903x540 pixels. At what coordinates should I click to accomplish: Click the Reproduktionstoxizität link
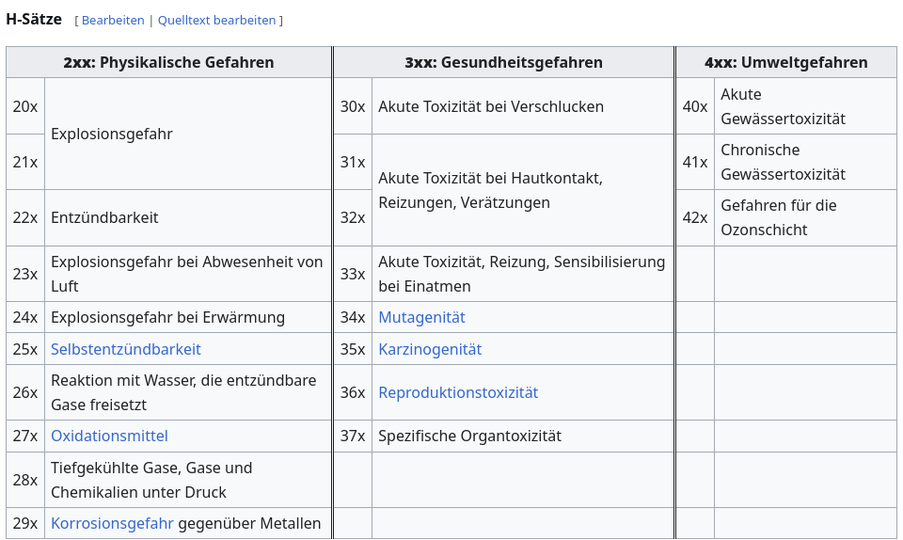(458, 392)
